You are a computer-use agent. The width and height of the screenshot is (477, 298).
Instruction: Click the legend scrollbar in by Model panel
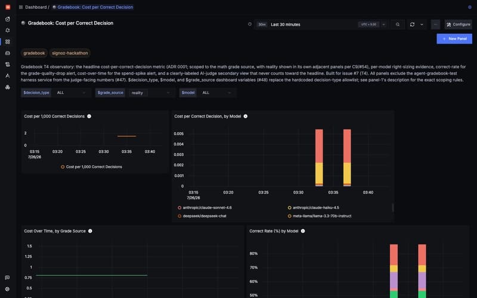(393, 207)
